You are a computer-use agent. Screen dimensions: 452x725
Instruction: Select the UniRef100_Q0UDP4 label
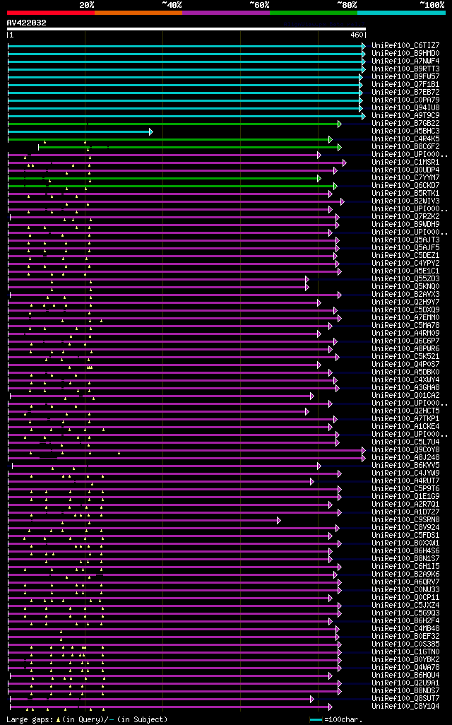406,170
